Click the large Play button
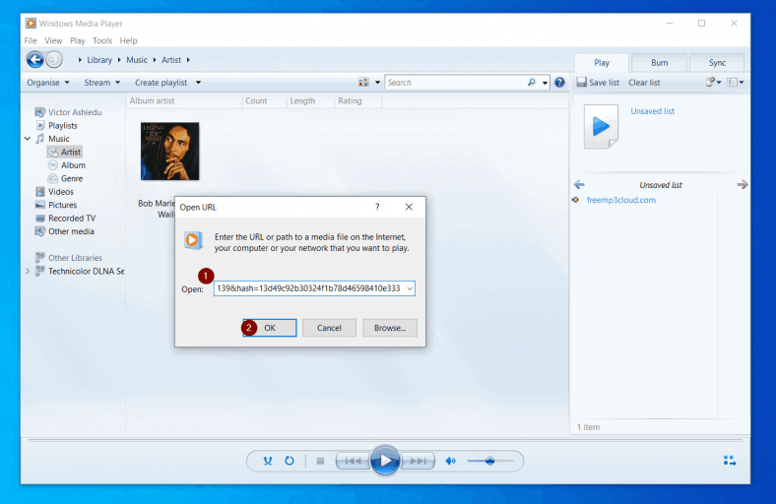 385,461
